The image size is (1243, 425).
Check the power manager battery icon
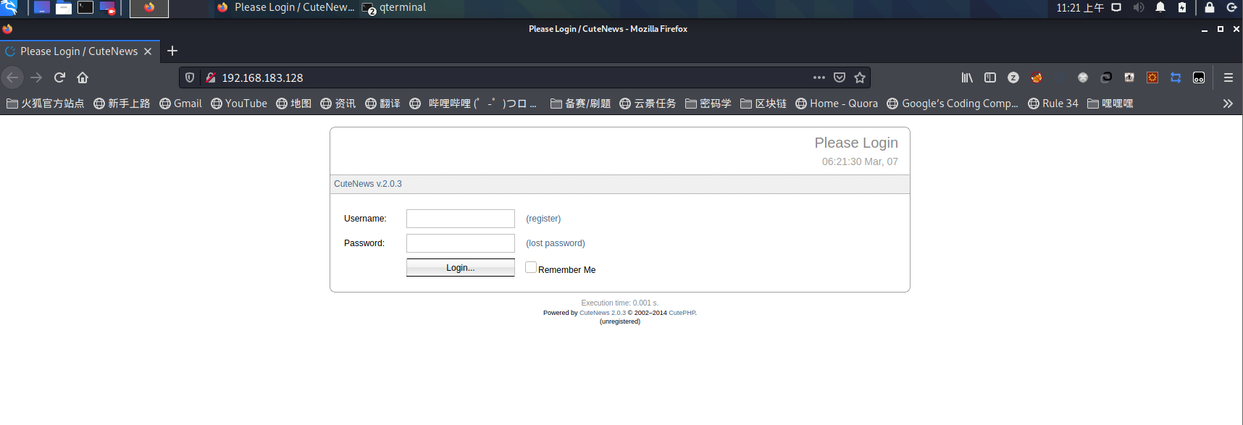(x=1182, y=8)
